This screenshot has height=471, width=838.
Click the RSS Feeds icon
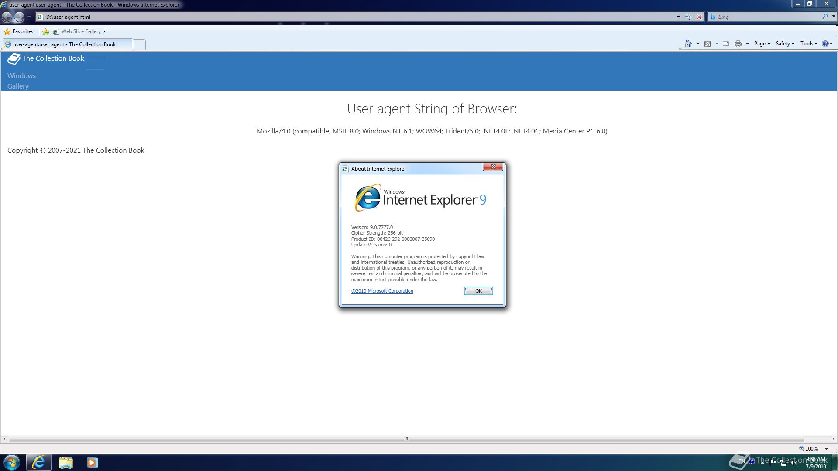click(707, 44)
